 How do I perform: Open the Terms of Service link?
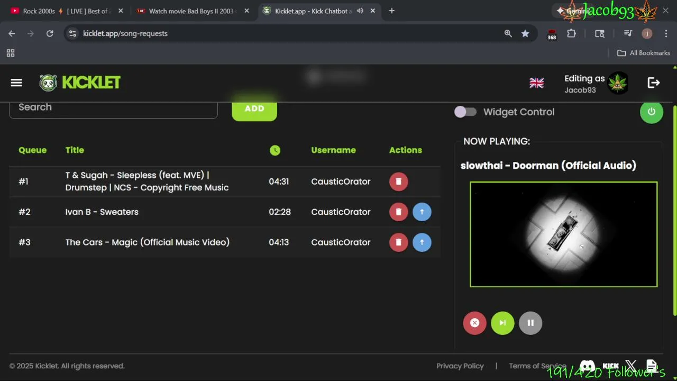pyautogui.click(x=537, y=366)
